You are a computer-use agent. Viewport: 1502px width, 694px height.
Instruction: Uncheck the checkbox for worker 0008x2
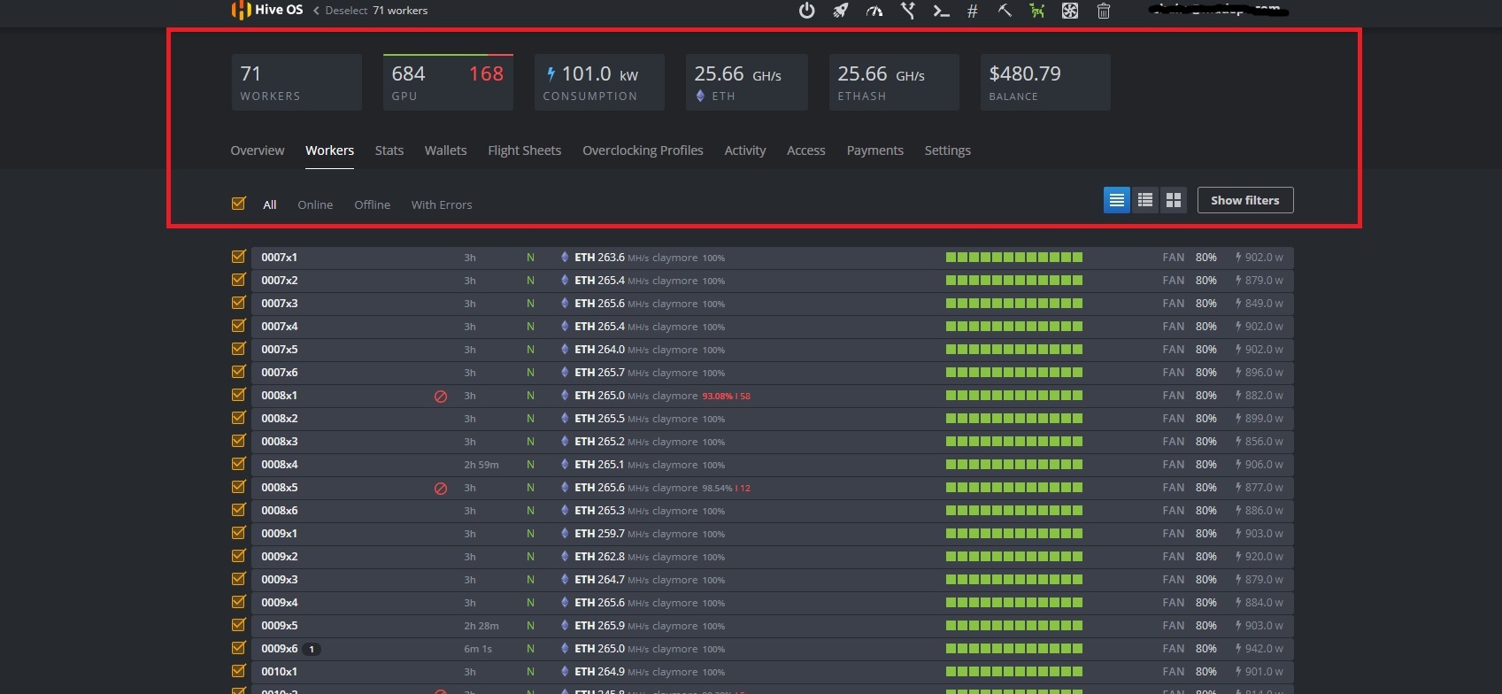(x=238, y=418)
